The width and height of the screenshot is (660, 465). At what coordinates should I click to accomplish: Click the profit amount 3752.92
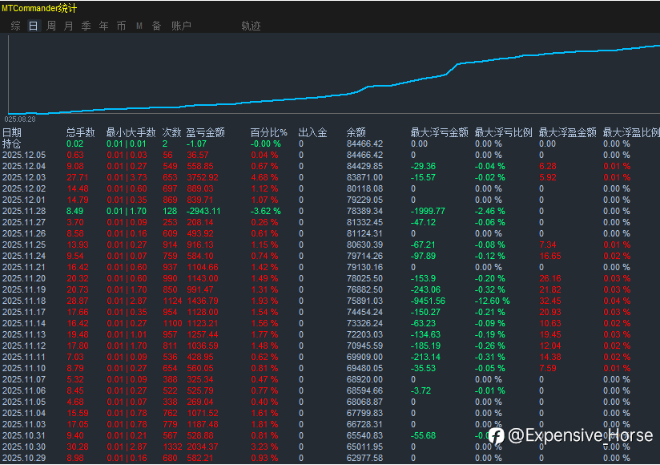(203, 177)
